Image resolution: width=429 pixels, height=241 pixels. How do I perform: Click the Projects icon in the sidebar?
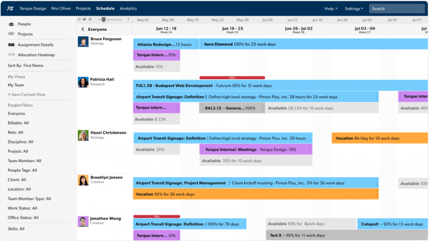11,34
